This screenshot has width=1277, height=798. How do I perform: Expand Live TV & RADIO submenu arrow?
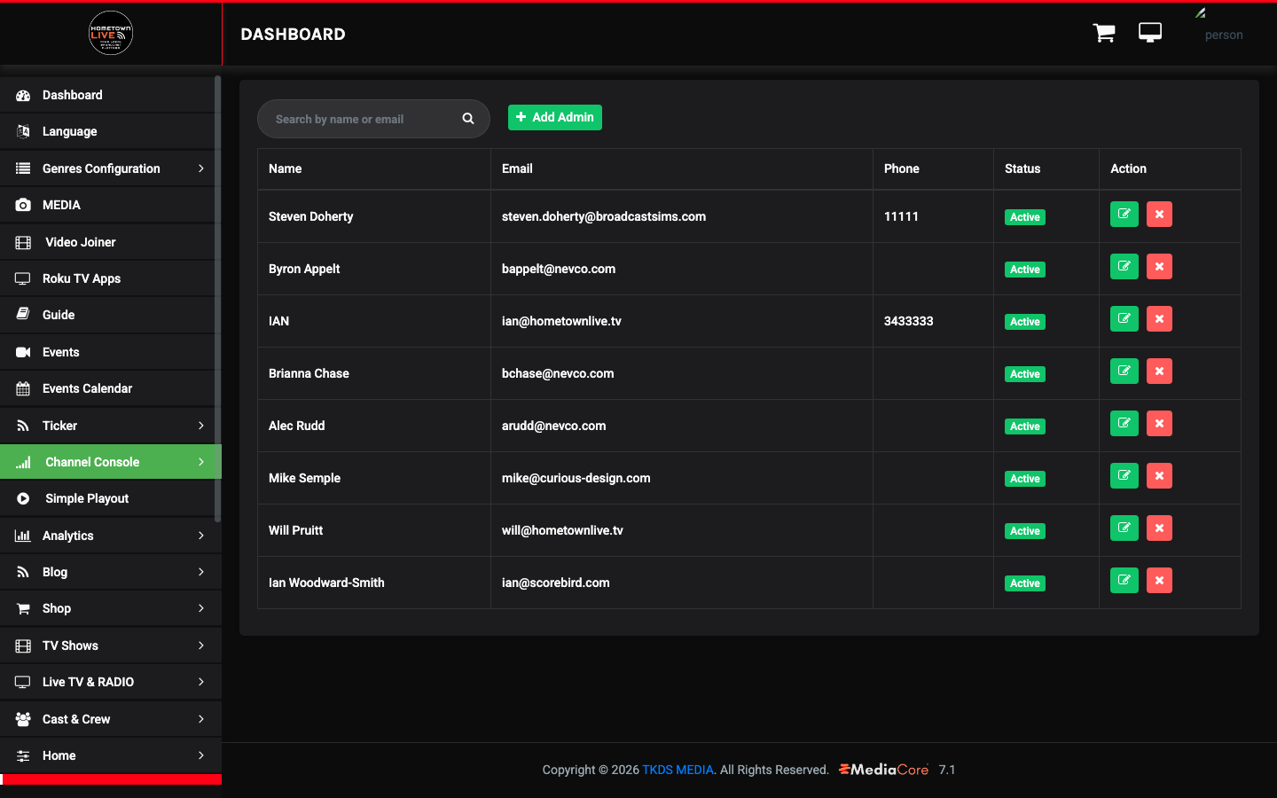tap(201, 682)
